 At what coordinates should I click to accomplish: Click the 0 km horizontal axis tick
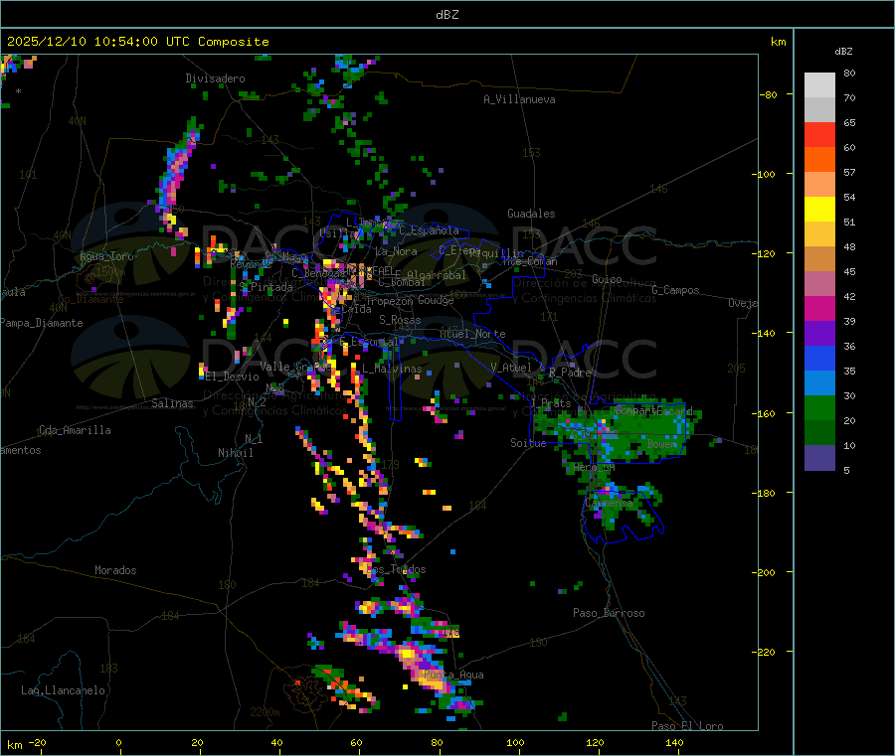118,742
